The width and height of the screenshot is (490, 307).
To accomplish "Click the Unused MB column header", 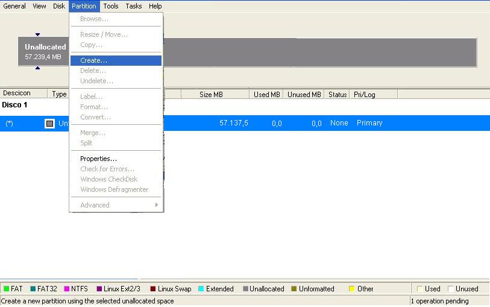I will (304, 94).
